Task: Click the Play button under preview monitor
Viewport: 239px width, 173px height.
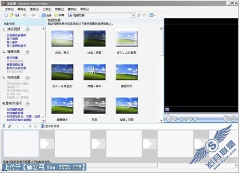Action: pos(169,118)
